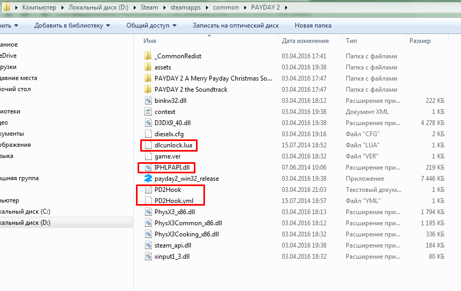Click the date 07.06.2014 10:06
This screenshot has height=291, width=461.
tap(304, 167)
